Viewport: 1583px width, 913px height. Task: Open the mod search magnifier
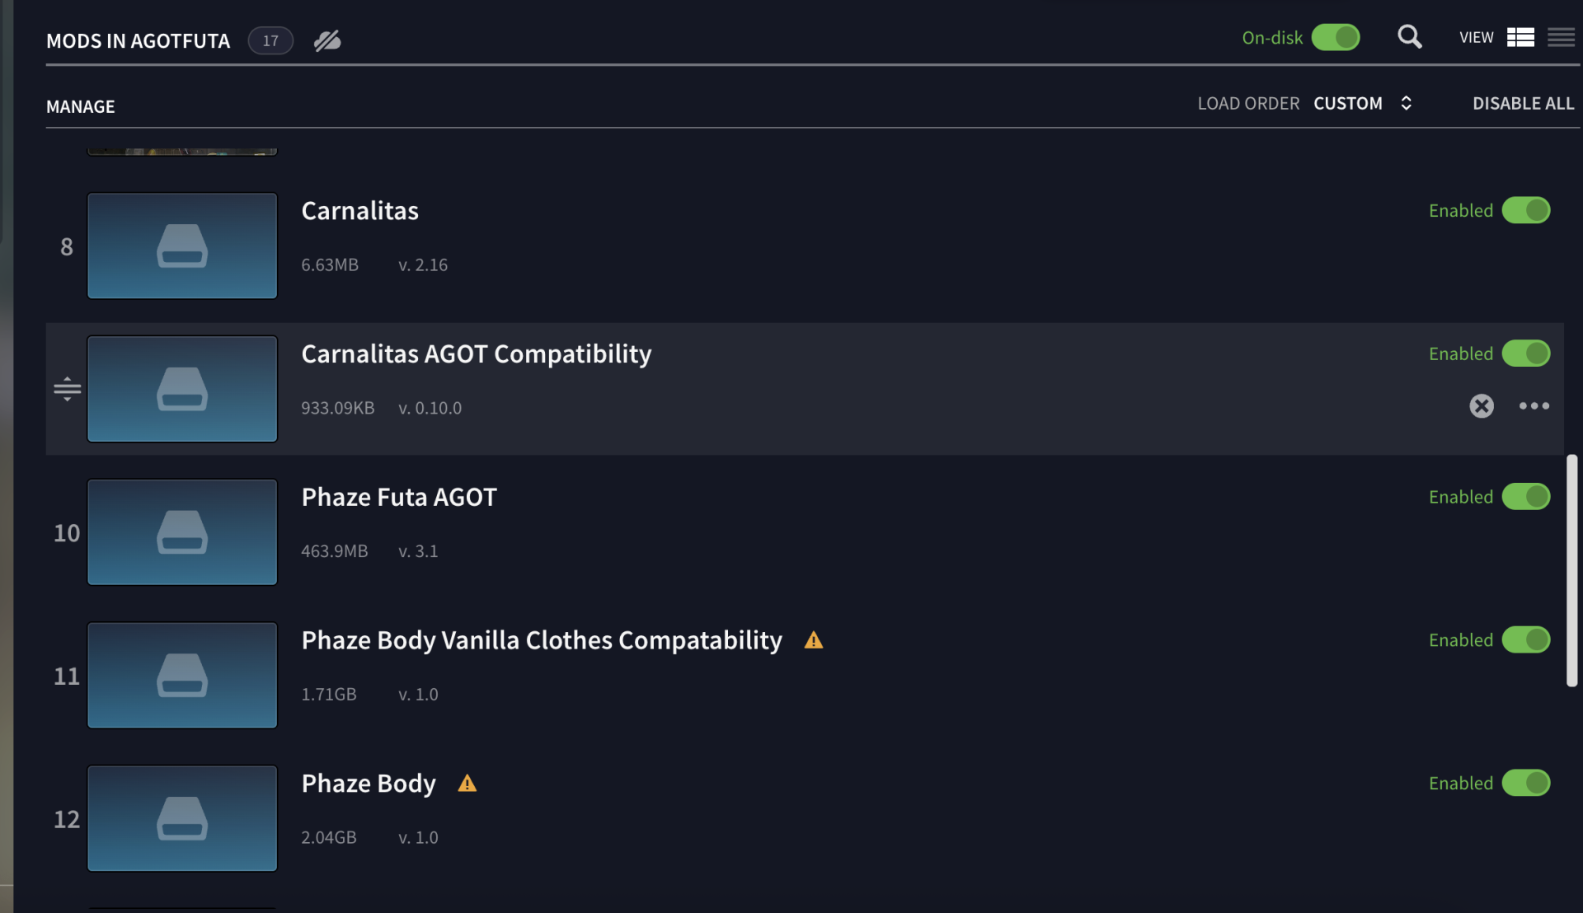pos(1409,37)
